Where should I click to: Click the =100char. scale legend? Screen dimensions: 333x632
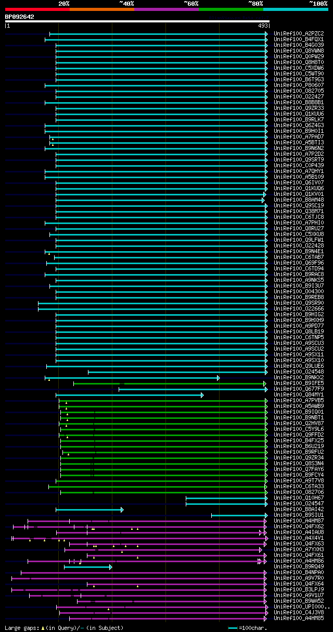tap(248, 628)
